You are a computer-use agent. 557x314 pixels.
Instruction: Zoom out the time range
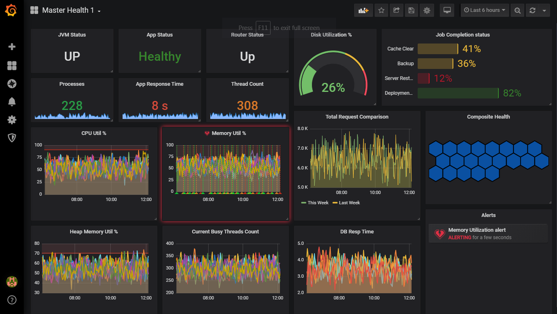(517, 10)
